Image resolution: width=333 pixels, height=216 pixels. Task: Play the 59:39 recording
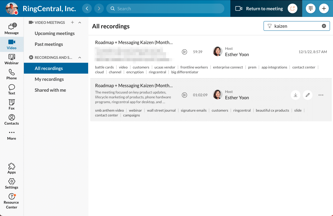click(184, 52)
